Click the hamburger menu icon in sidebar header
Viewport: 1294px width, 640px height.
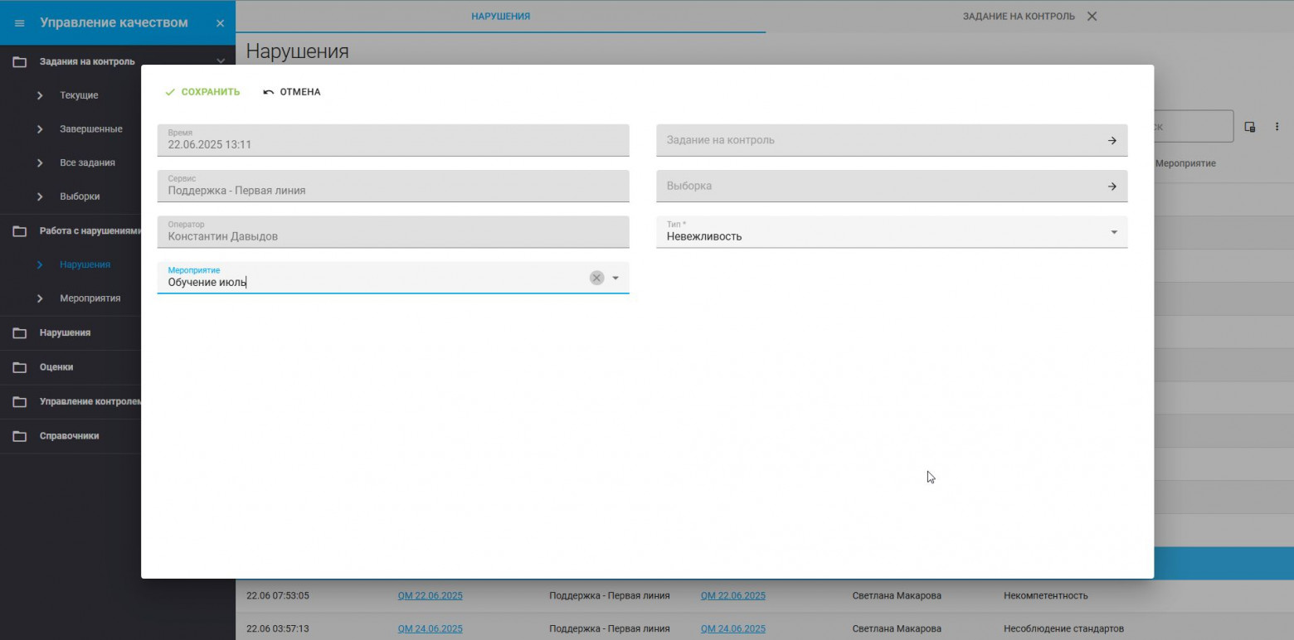20,23
